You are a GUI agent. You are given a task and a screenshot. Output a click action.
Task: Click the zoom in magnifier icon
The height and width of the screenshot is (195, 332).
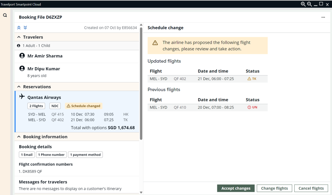pyautogui.click(x=303, y=4)
